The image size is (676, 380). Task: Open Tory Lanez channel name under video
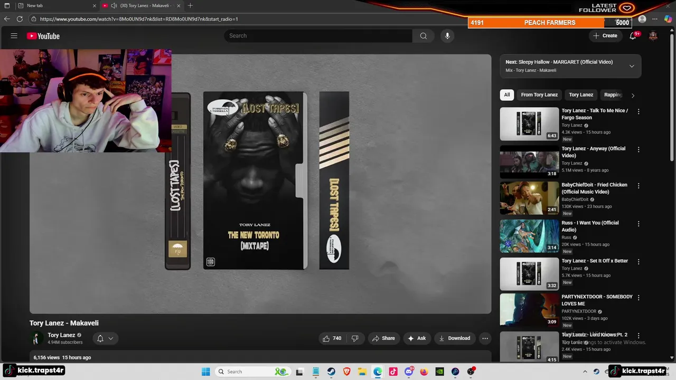click(61, 335)
